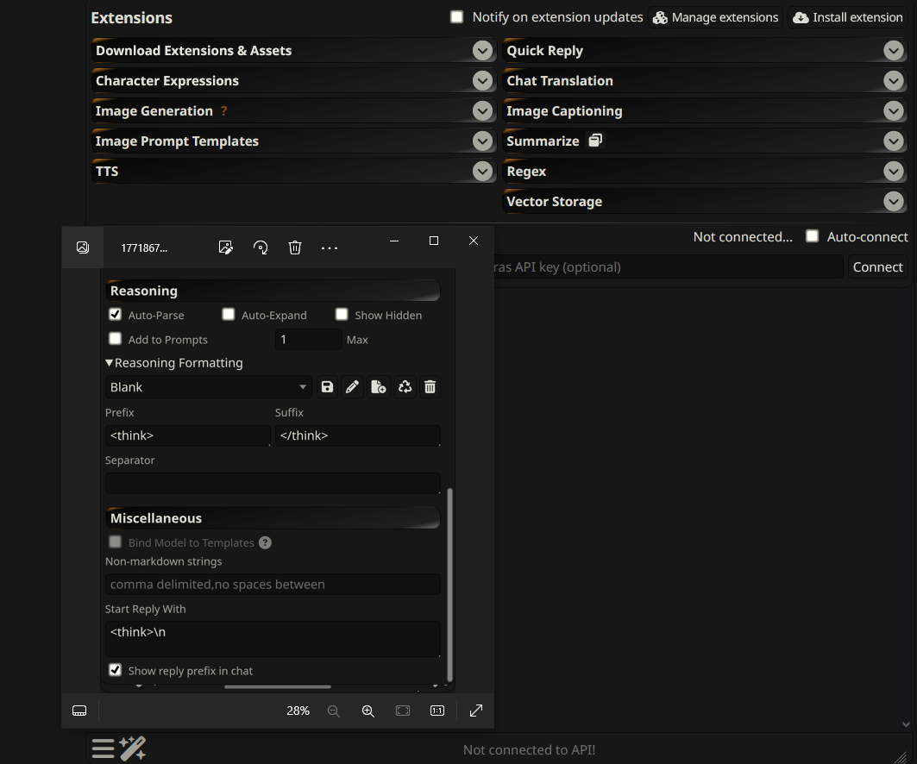The width and height of the screenshot is (917, 764).
Task: Expand the Image Captioning section
Action: (894, 110)
